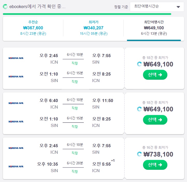Click Korean Air logo for 오후 10:35 return

tap(16, 166)
